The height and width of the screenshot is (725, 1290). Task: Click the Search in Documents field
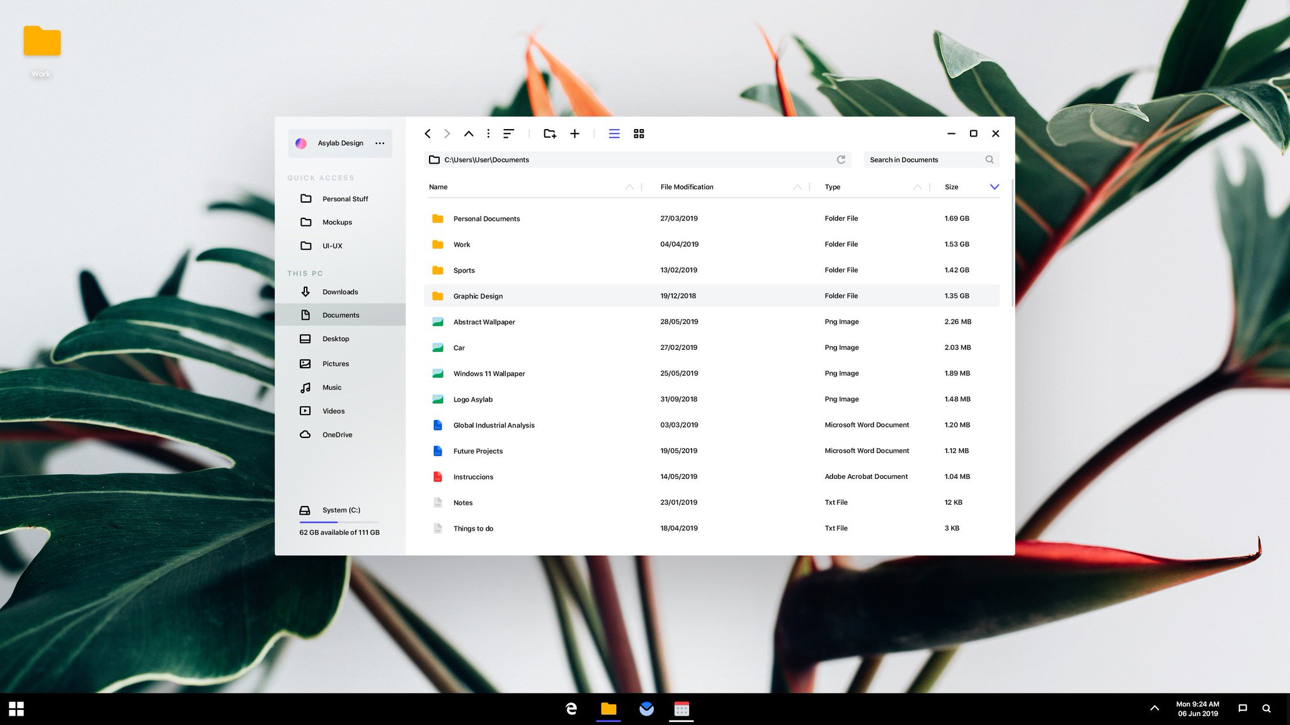coord(923,160)
